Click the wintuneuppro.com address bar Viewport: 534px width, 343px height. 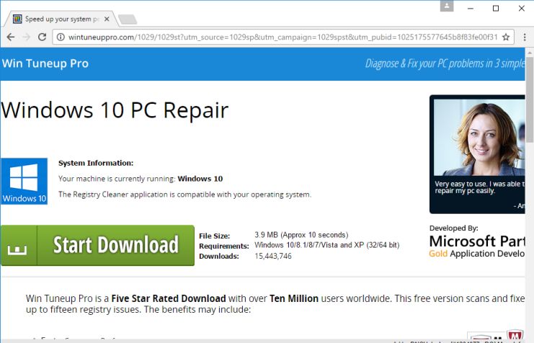(x=282, y=37)
